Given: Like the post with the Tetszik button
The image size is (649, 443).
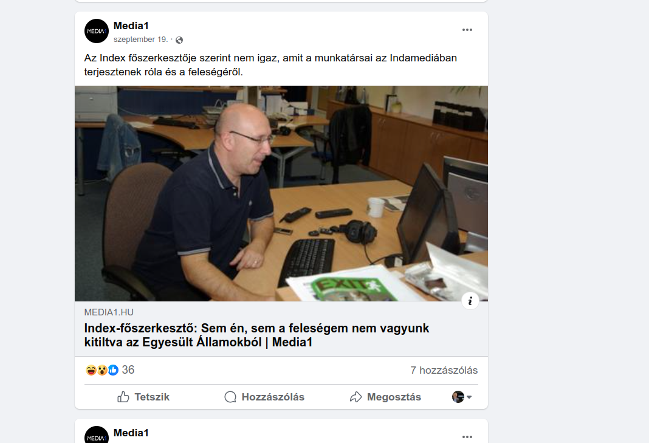Looking at the screenshot, I should tap(143, 397).
